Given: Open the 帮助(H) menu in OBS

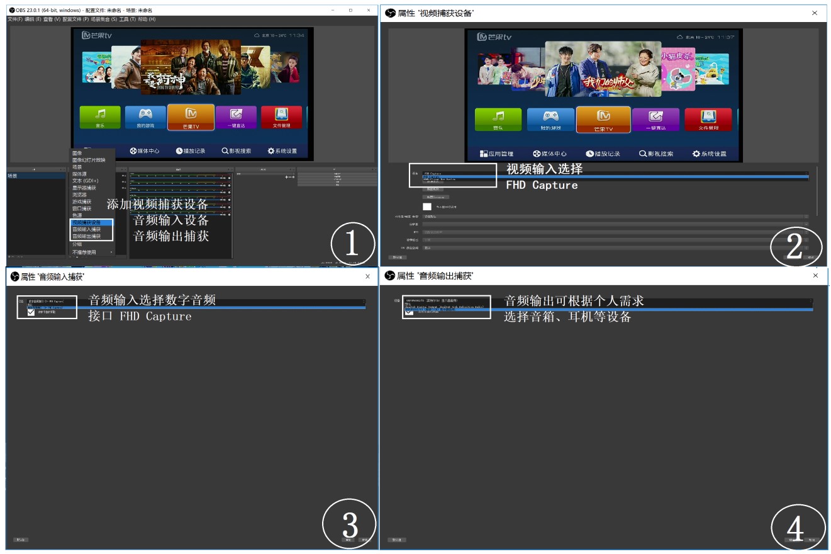Looking at the screenshot, I should click(147, 20).
